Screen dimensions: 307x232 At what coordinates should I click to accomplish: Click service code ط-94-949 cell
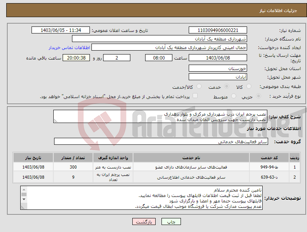point(269,167)
